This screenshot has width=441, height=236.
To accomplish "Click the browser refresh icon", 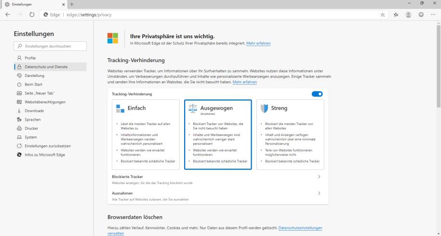I will (32, 15).
